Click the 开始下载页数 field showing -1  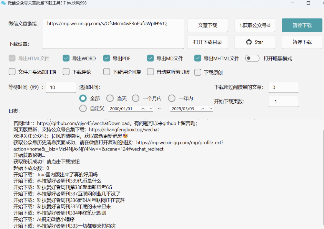(283, 101)
